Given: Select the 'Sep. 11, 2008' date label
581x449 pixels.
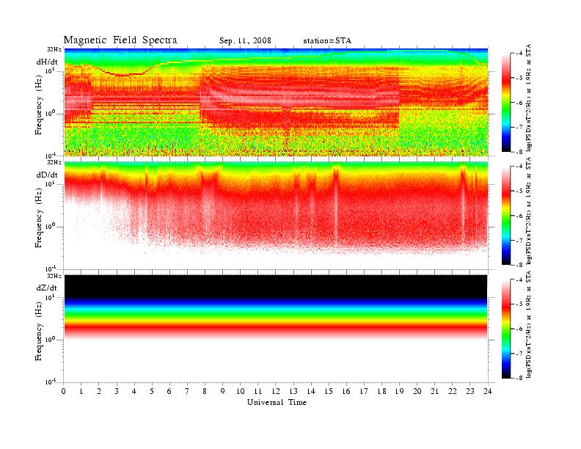Looking at the screenshot, I should point(245,41).
